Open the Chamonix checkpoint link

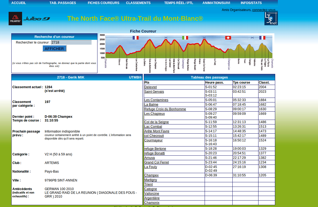pos(152,202)
